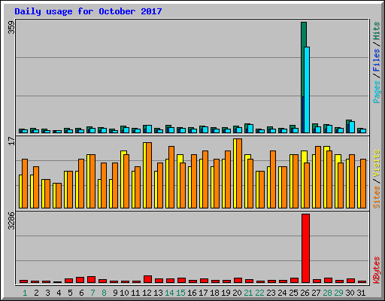Click day 24 on the x-axis
Screen dimensions: 385x301
pos(282,293)
